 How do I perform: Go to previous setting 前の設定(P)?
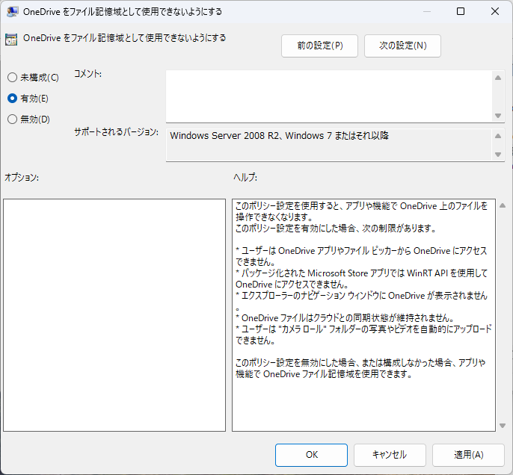319,46
